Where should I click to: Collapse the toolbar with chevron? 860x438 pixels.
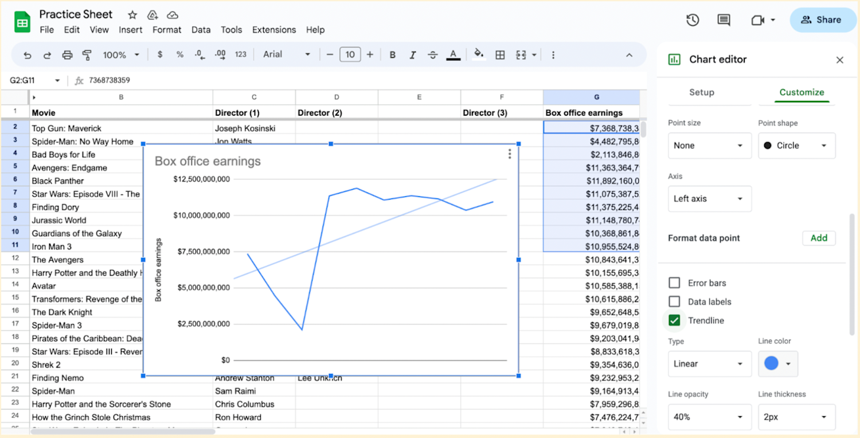click(x=629, y=55)
